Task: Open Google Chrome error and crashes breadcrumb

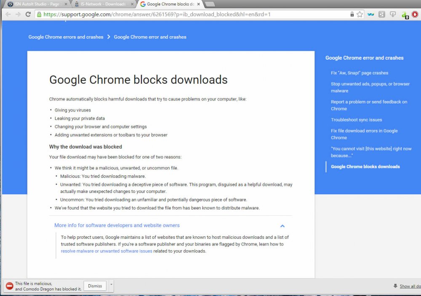Action: pyautogui.click(x=150, y=37)
